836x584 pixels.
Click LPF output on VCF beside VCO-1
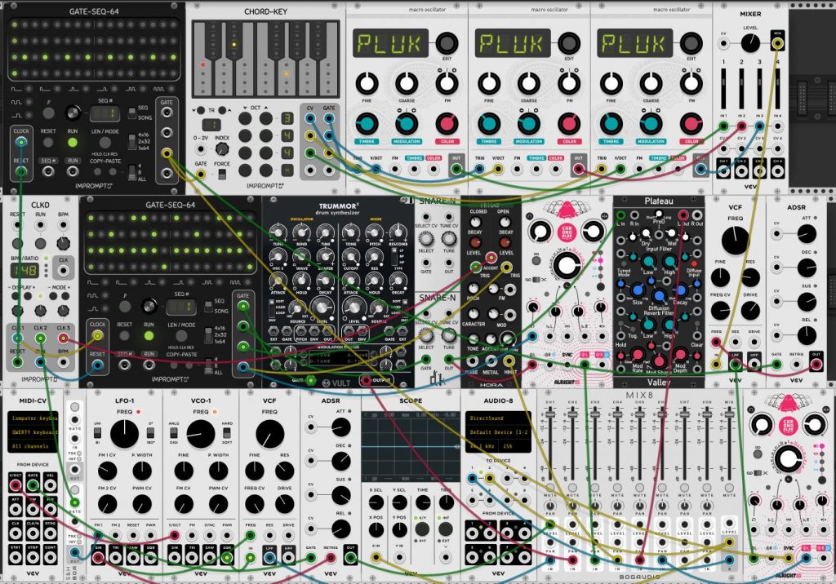(x=269, y=557)
